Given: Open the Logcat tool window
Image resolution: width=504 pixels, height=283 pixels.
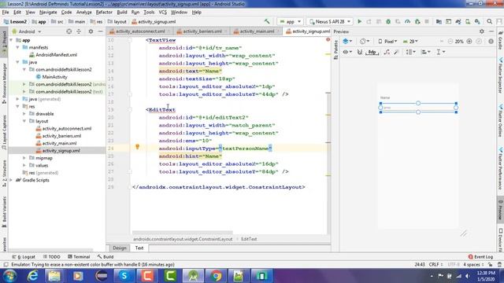Looking at the screenshot, I should click(x=24, y=257).
